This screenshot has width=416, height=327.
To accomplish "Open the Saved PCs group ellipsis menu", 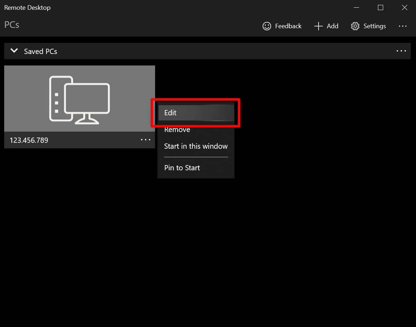I will click(x=401, y=51).
